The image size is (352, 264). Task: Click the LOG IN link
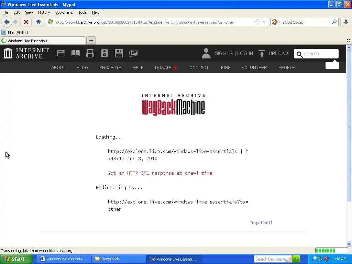[245, 53]
